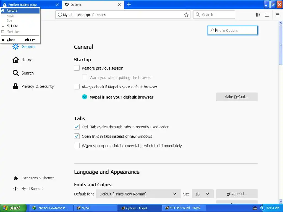Toggle Always check if Mypal is default browser

coord(77,87)
